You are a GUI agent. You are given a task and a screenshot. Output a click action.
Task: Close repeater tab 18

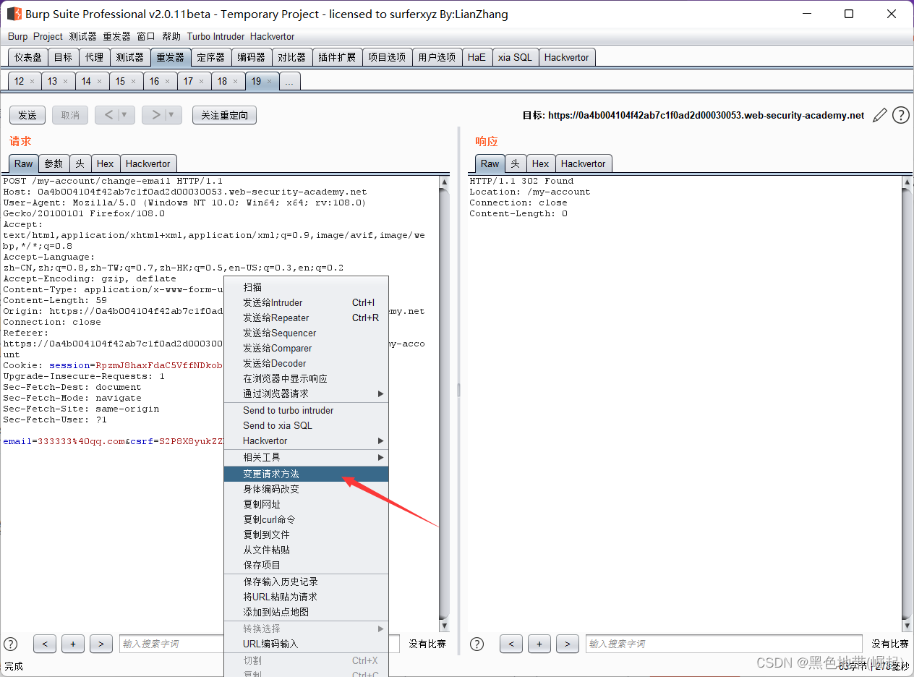[236, 82]
